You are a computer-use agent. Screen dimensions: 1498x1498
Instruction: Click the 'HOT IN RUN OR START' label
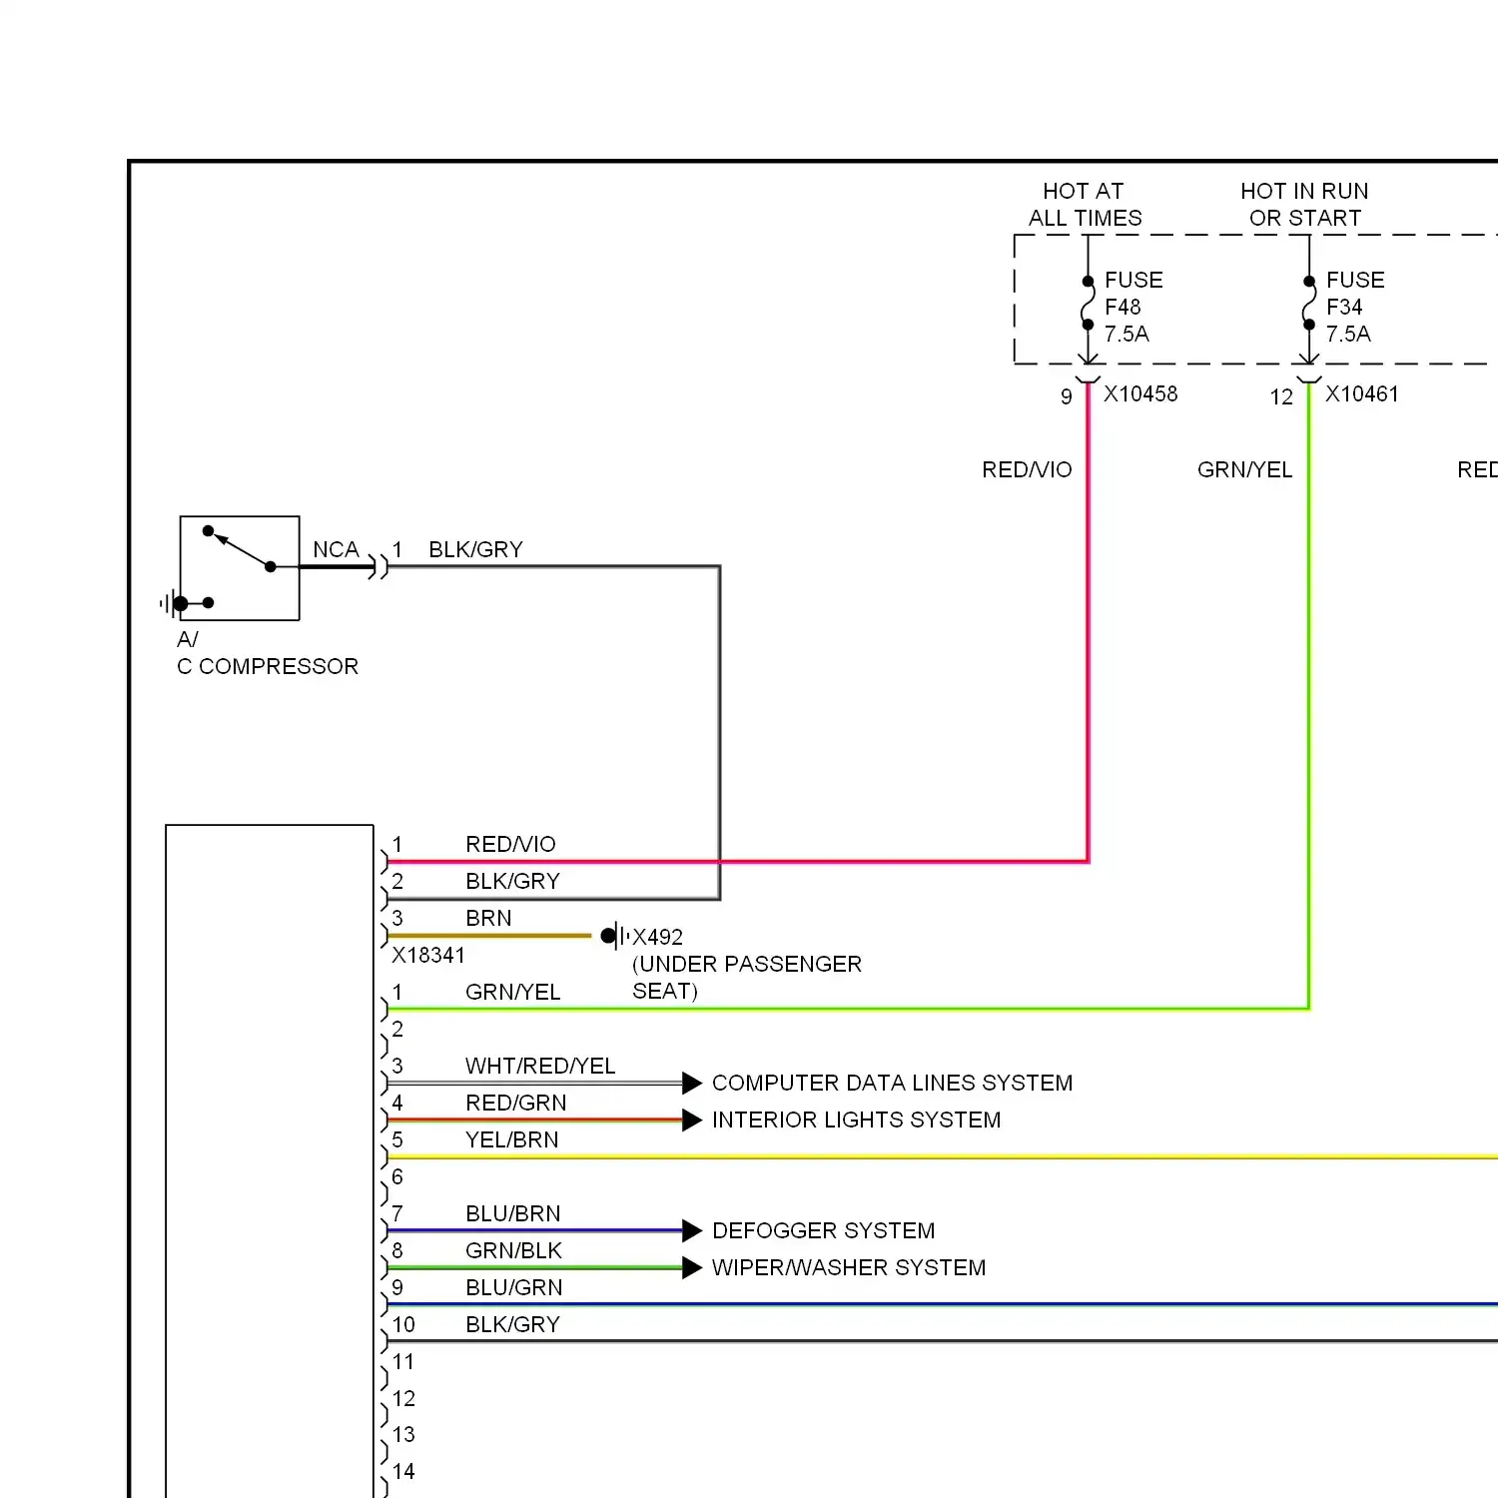pos(1304,205)
